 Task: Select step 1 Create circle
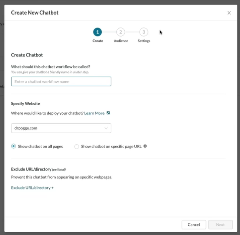coord(98,32)
